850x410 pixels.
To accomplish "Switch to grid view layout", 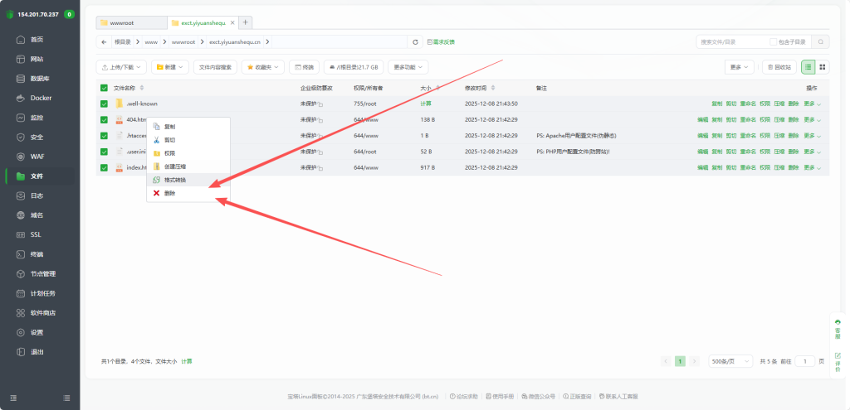I will (x=823, y=67).
